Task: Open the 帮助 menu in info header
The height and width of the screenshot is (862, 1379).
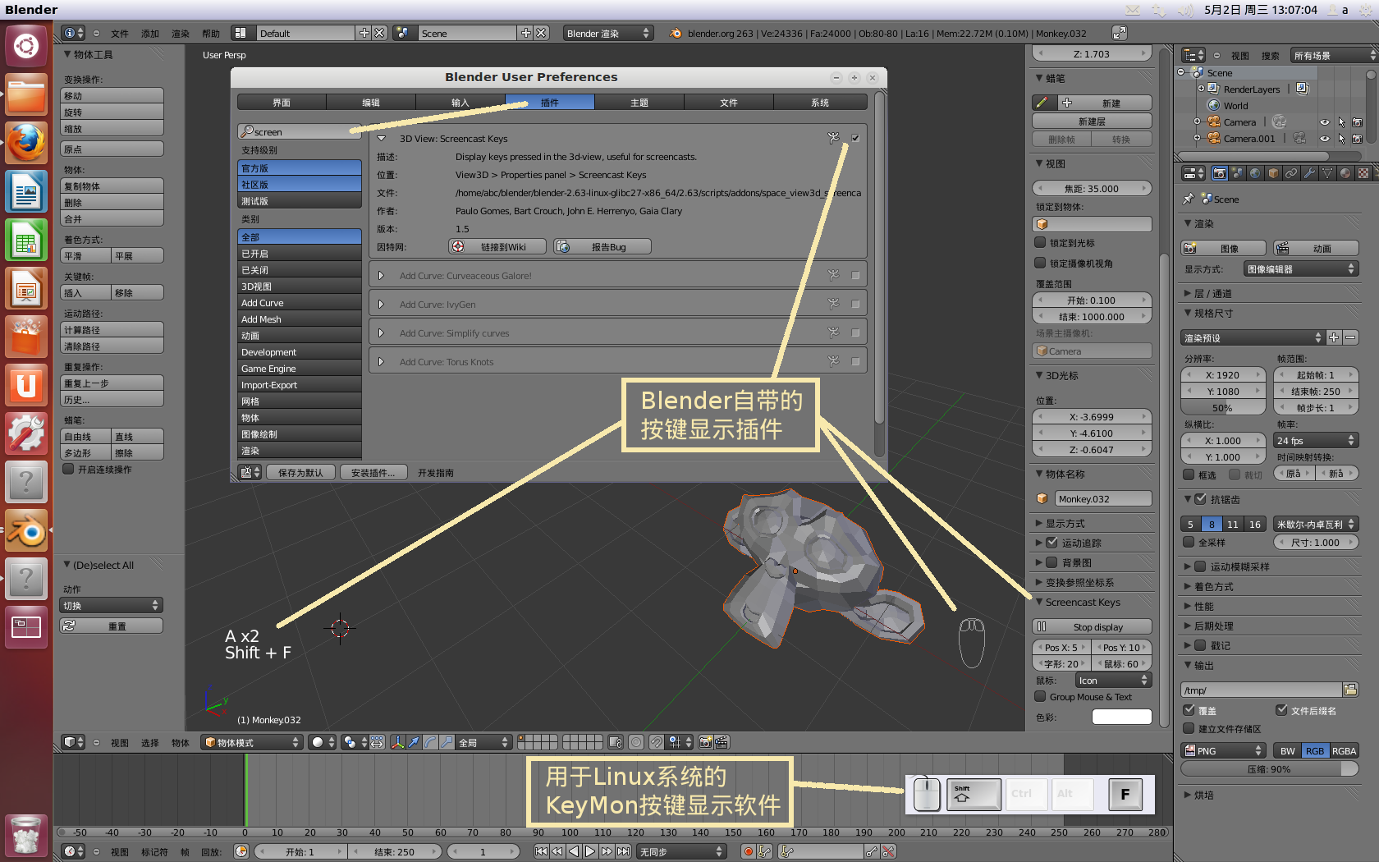Action: pyautogui.click(x=211, y=34)
